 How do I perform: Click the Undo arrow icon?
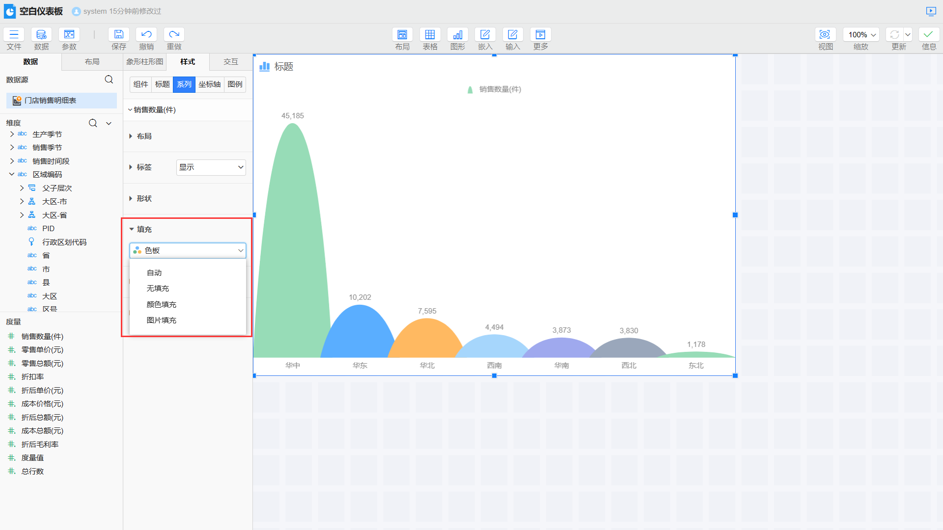coord(146,34)
